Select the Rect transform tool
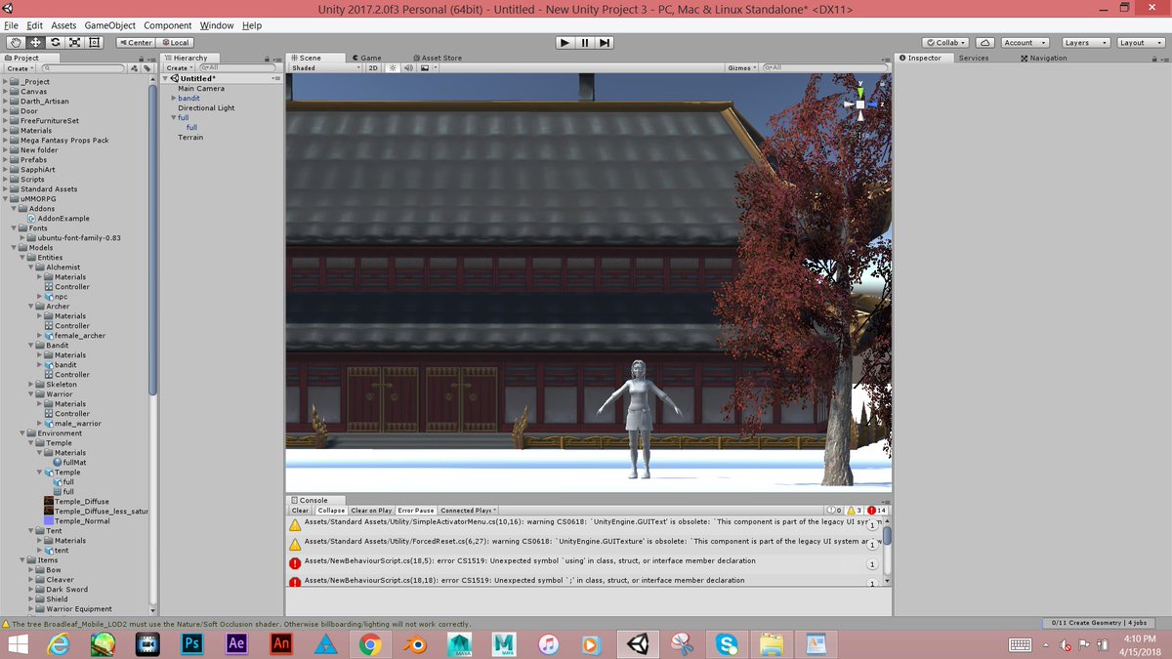1172x659 pixels. click(94, 43)
